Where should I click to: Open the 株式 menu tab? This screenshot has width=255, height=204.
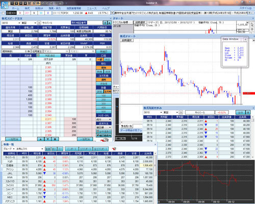(x=27, y=8)
